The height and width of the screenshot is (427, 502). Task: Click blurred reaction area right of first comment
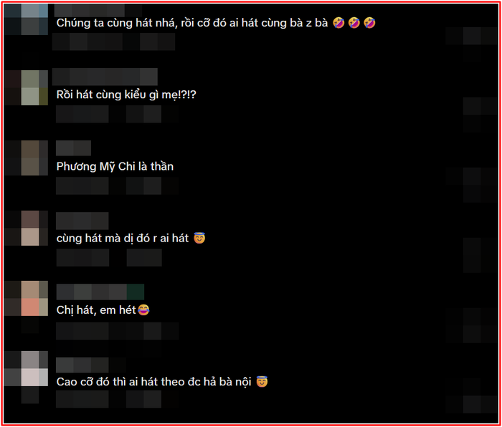coord(471,44)
